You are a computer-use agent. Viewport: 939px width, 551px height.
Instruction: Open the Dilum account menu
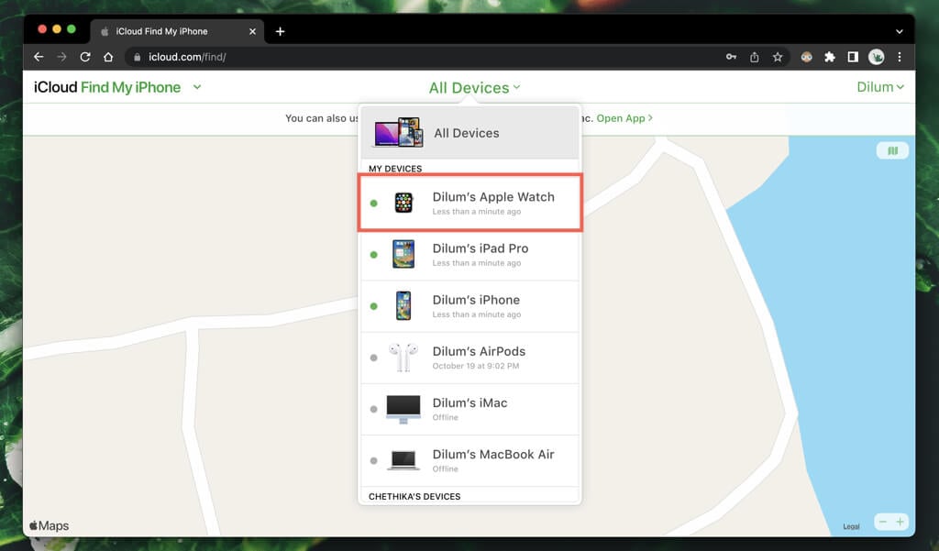tap(879, 87)
